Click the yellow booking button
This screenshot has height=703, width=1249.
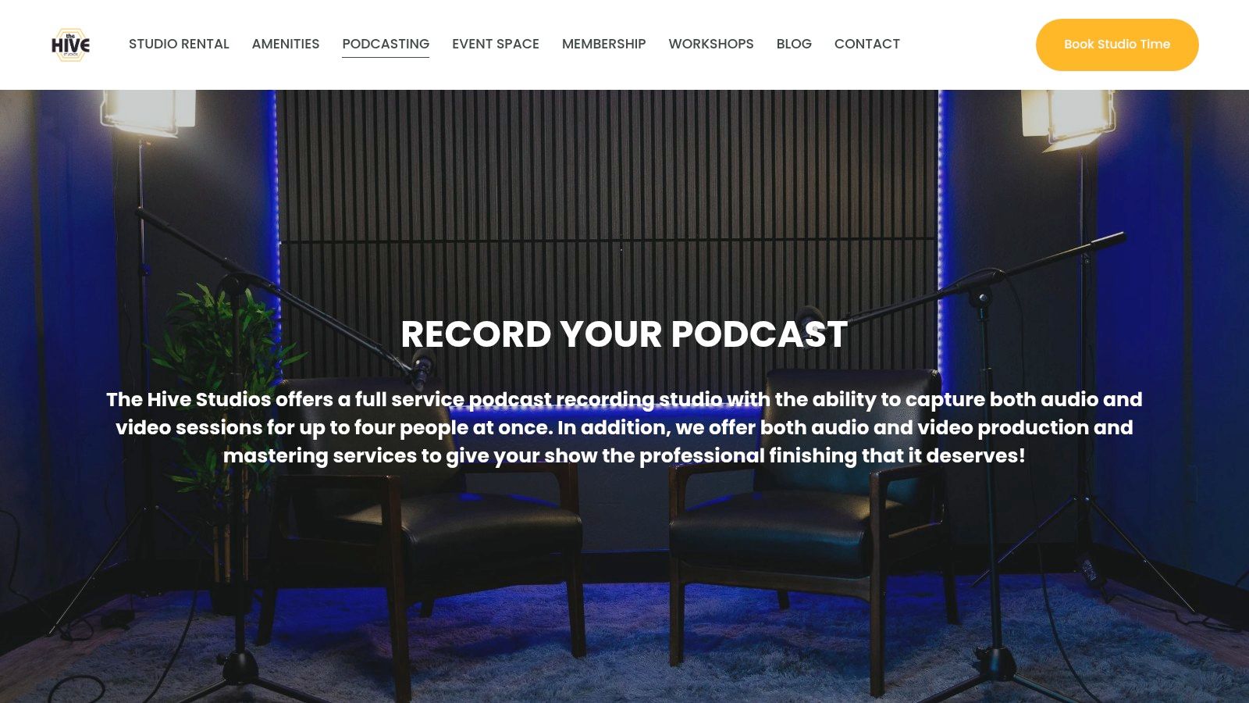point(1117,45)
